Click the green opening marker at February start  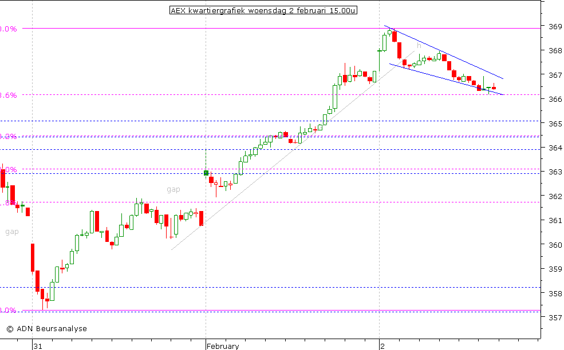click(x=206, y=173)
